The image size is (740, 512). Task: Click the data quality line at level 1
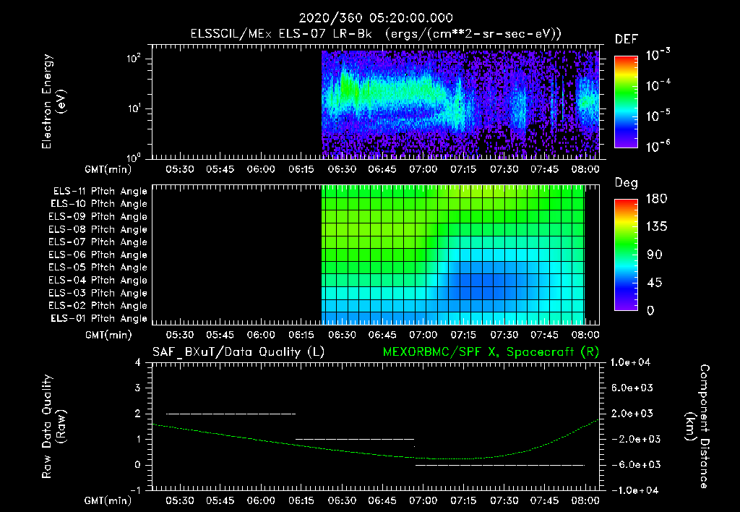point(354,439)
